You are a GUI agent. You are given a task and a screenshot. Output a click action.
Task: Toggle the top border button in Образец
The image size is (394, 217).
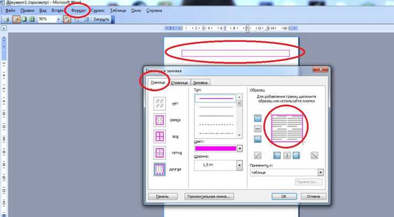tap(257, 118)
